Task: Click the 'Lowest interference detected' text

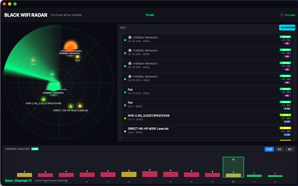Action: 51,180
